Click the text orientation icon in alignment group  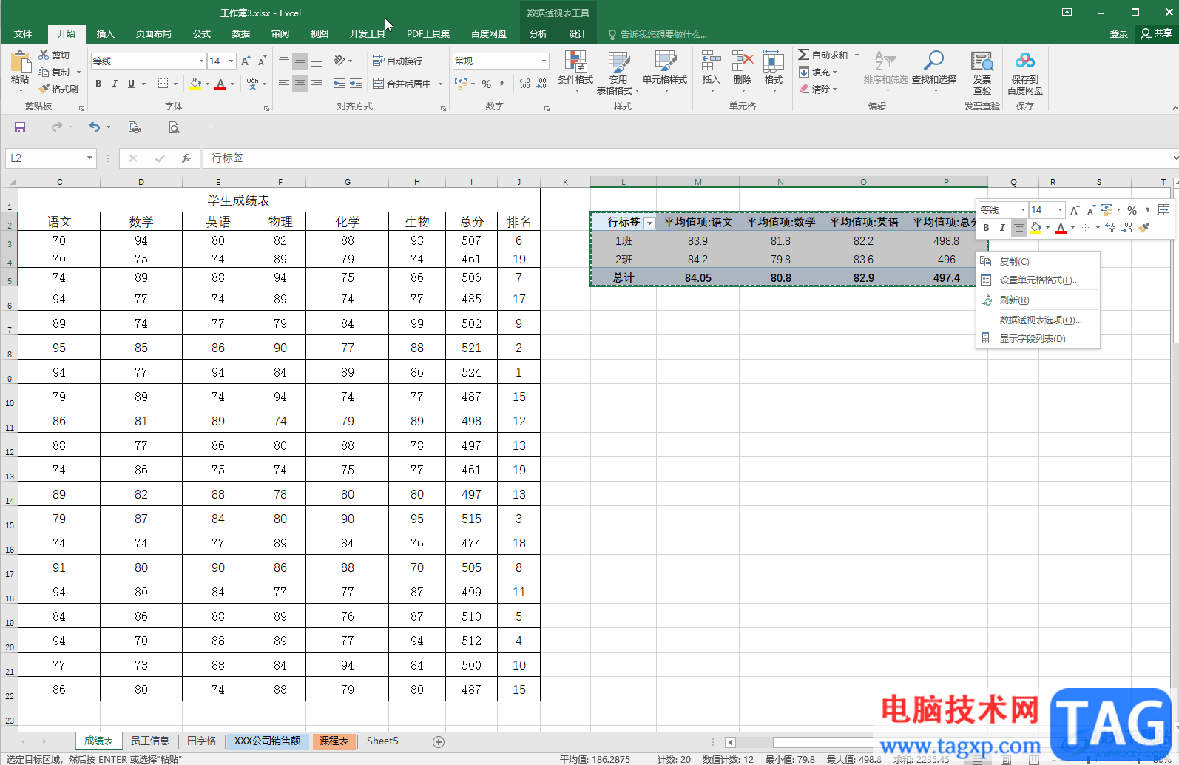339,61
